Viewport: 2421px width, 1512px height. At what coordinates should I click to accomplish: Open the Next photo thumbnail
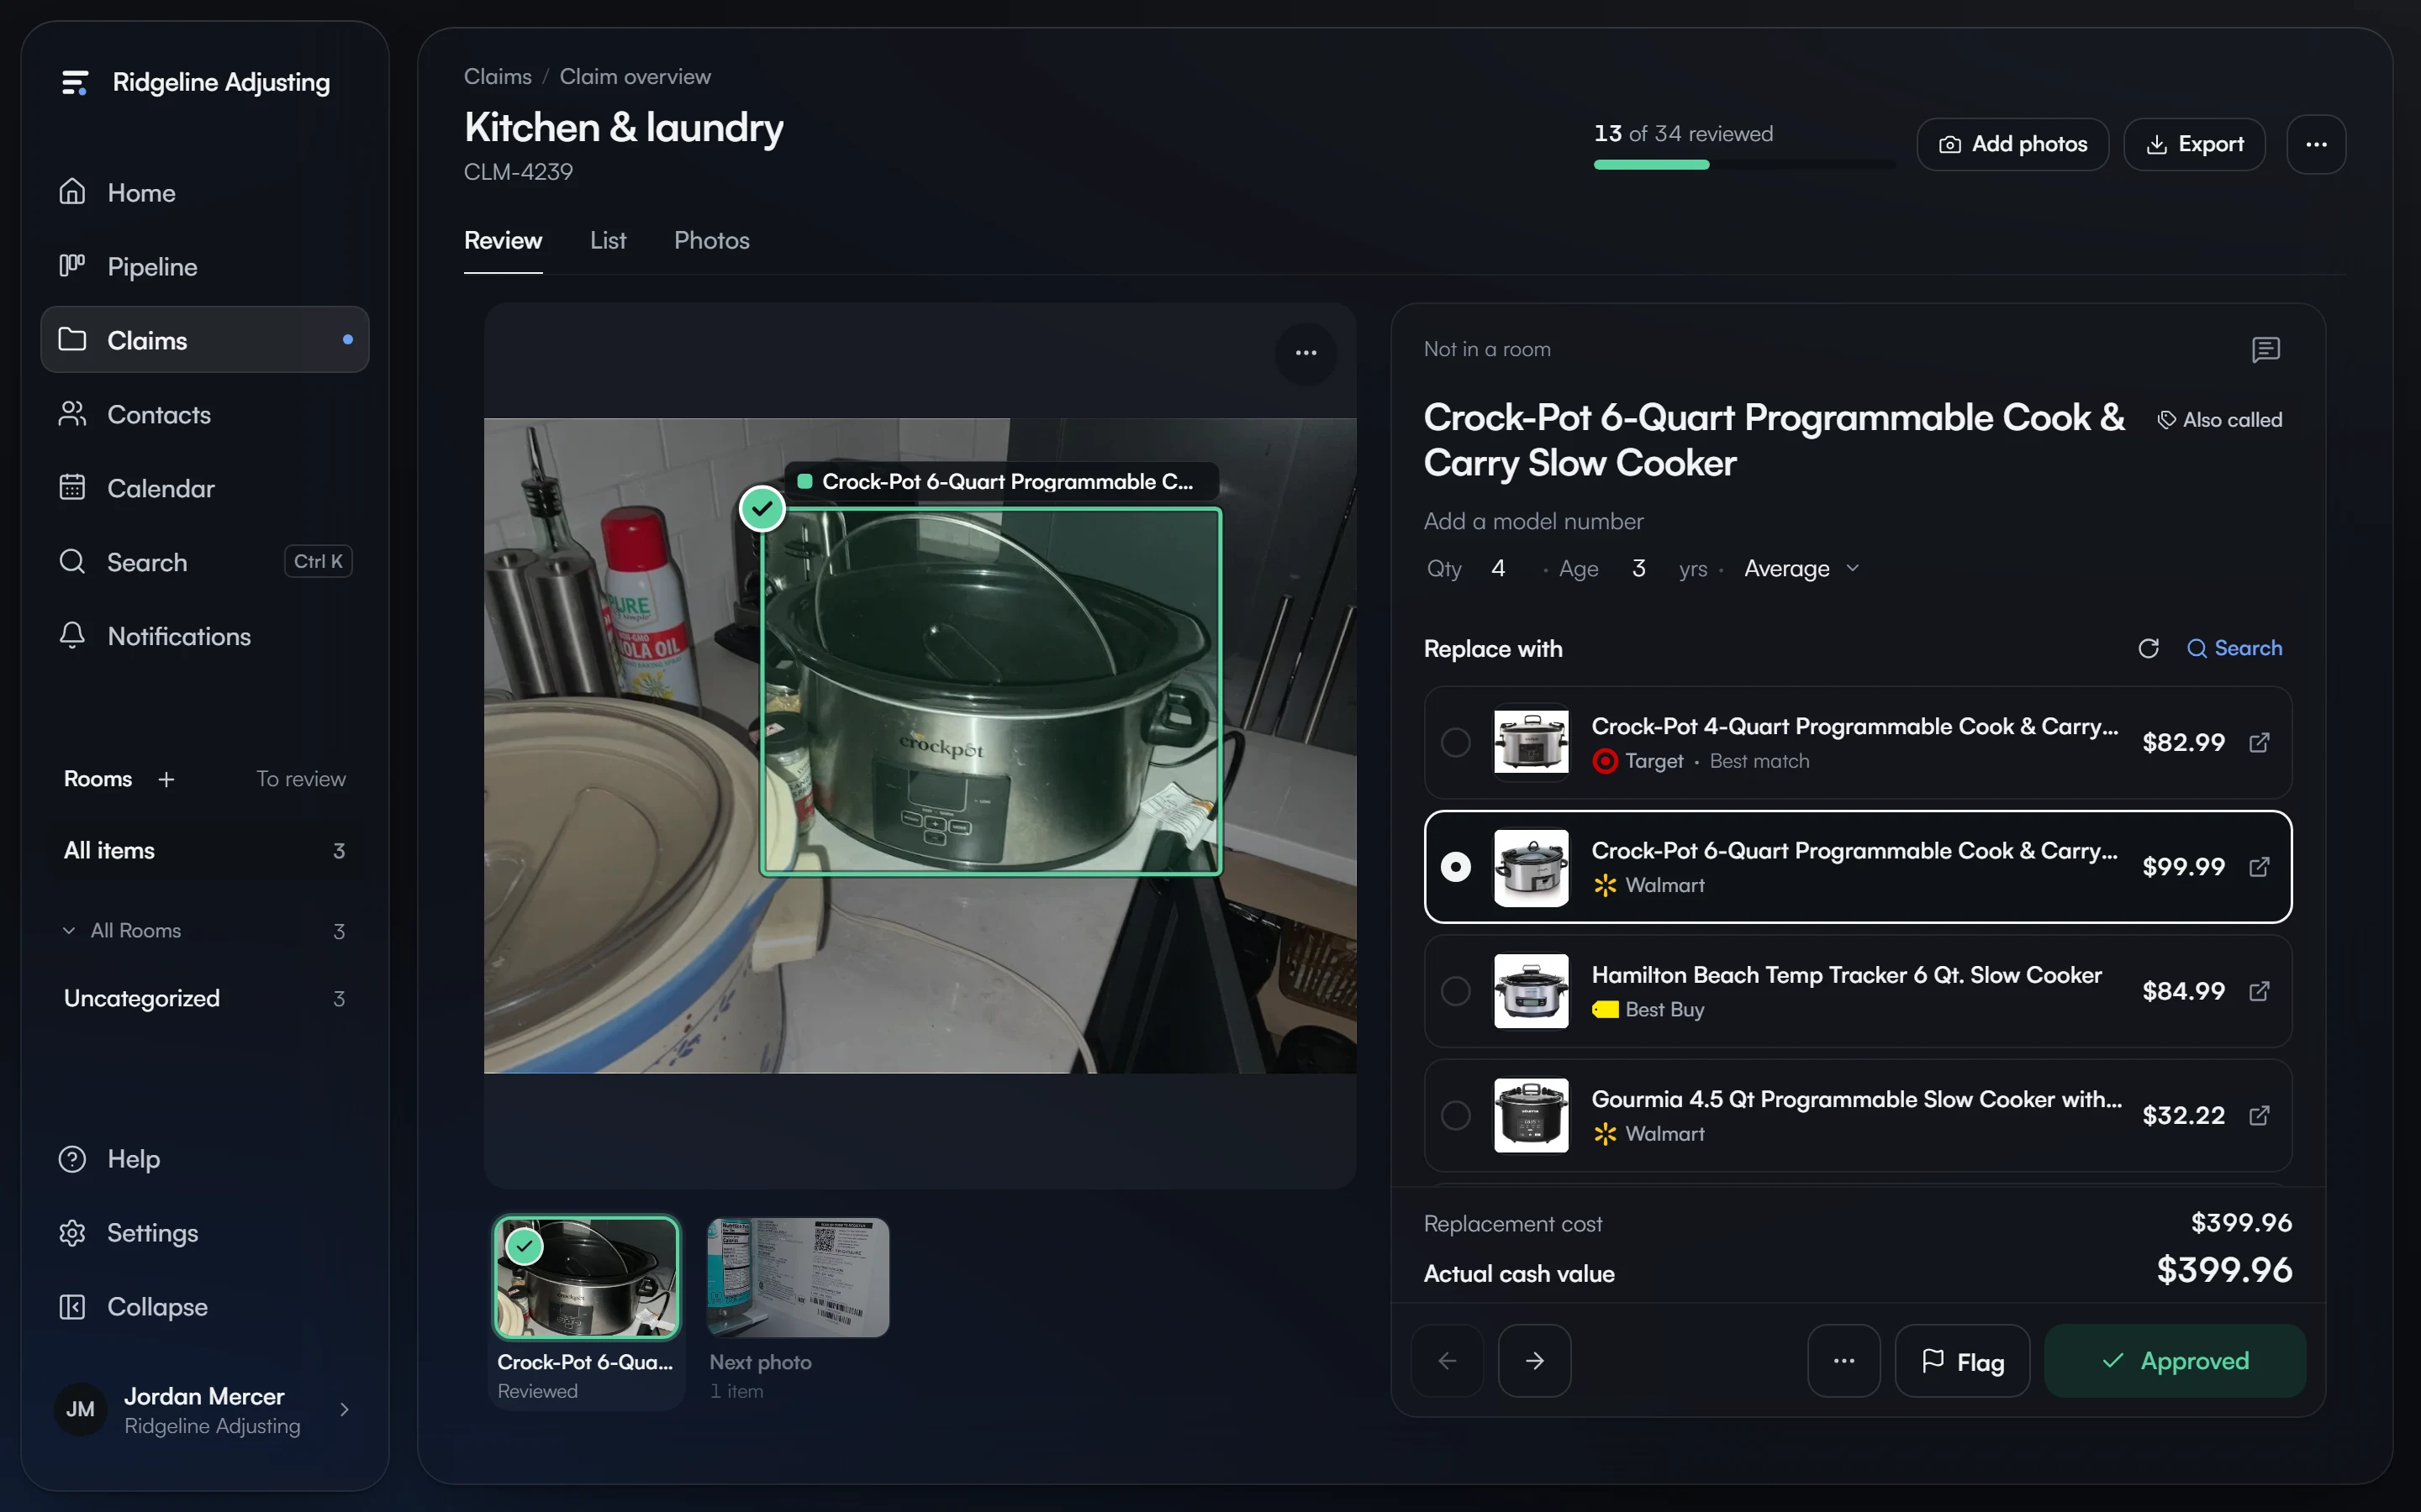(x=797, y=1278)
